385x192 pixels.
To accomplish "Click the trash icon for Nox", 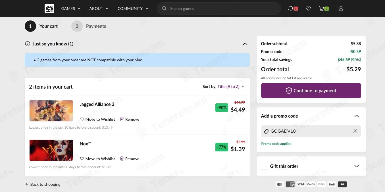I will pyautogui.click(x=122, y=158).
